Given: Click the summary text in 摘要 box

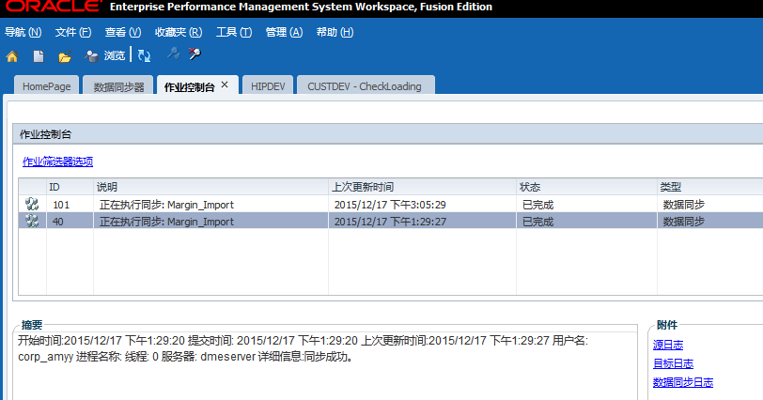Looking at the screenshot, I should click(x=303, y=348).
